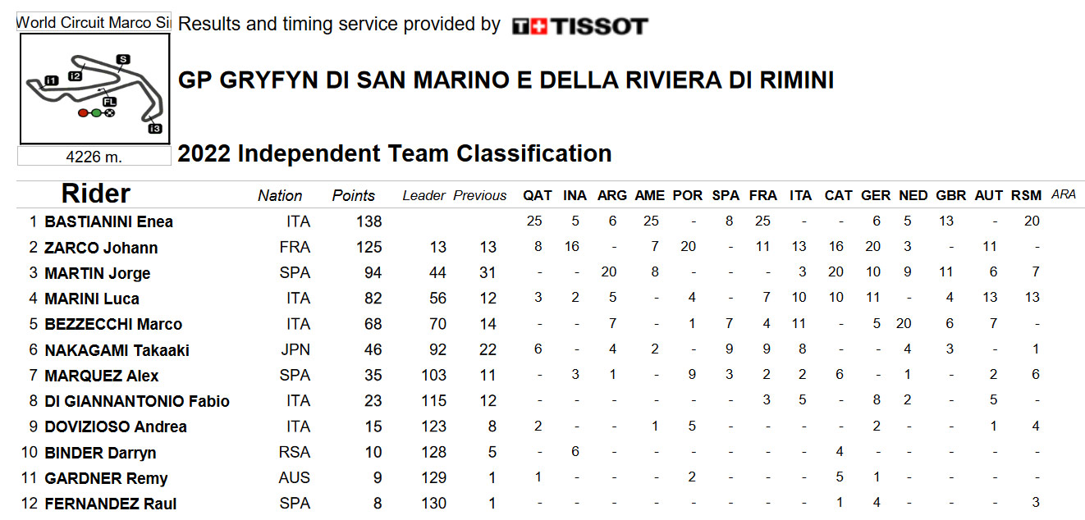This screenshot has height=520, width=1085.
Task: Select the FERNANDEZ Raul rider name
Action: pos(111,504)
